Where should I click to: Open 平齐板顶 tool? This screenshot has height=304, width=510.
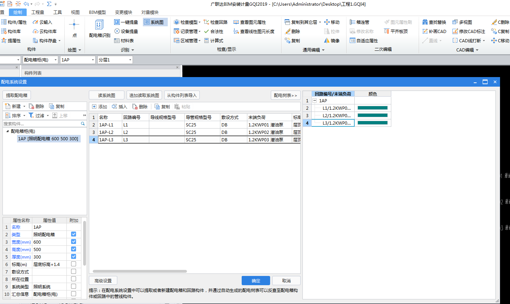(x=396, y=31)
